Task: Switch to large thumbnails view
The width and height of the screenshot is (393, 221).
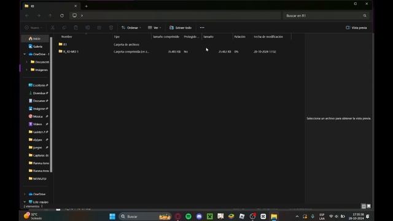Action: click(368, 206)
